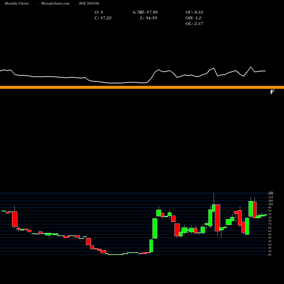The height and width of the screenshot is (284, 284).
Task: Select the 'H: 87.80' high value
Action: coord(149,12)
